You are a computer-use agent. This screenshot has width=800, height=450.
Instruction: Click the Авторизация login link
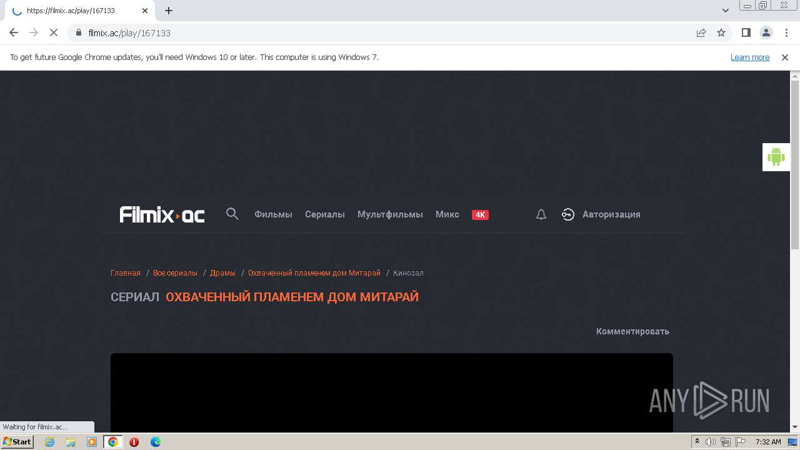pos(611,214)
